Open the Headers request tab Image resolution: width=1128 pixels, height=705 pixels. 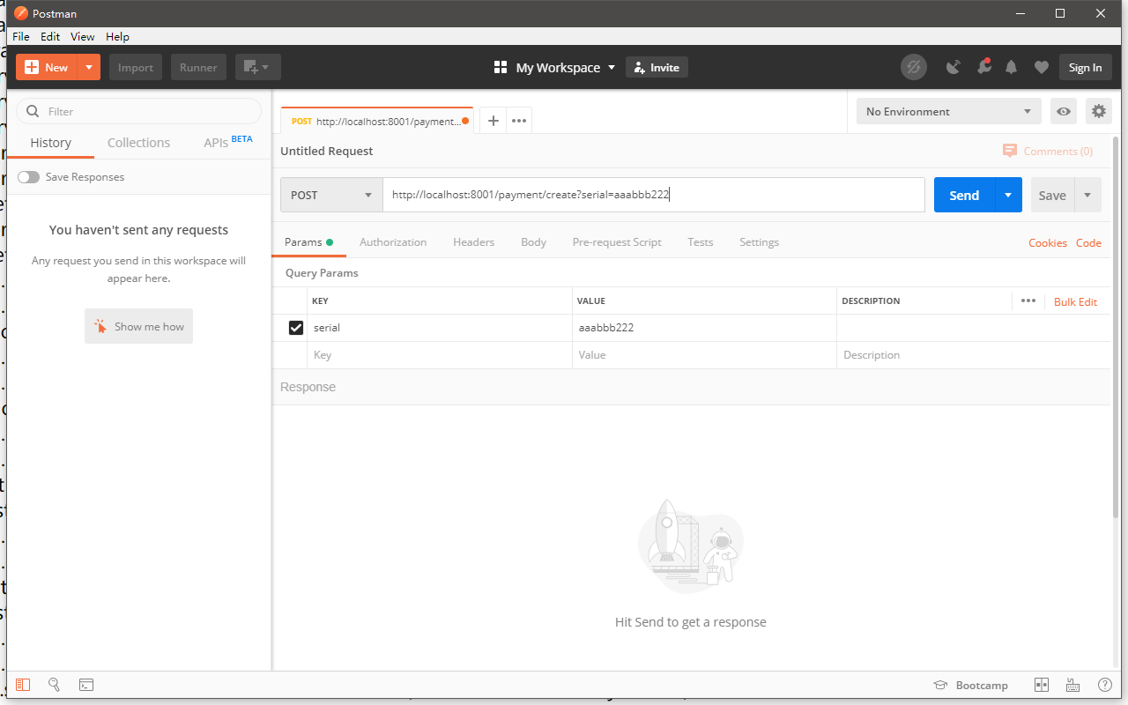pos(474,241)
